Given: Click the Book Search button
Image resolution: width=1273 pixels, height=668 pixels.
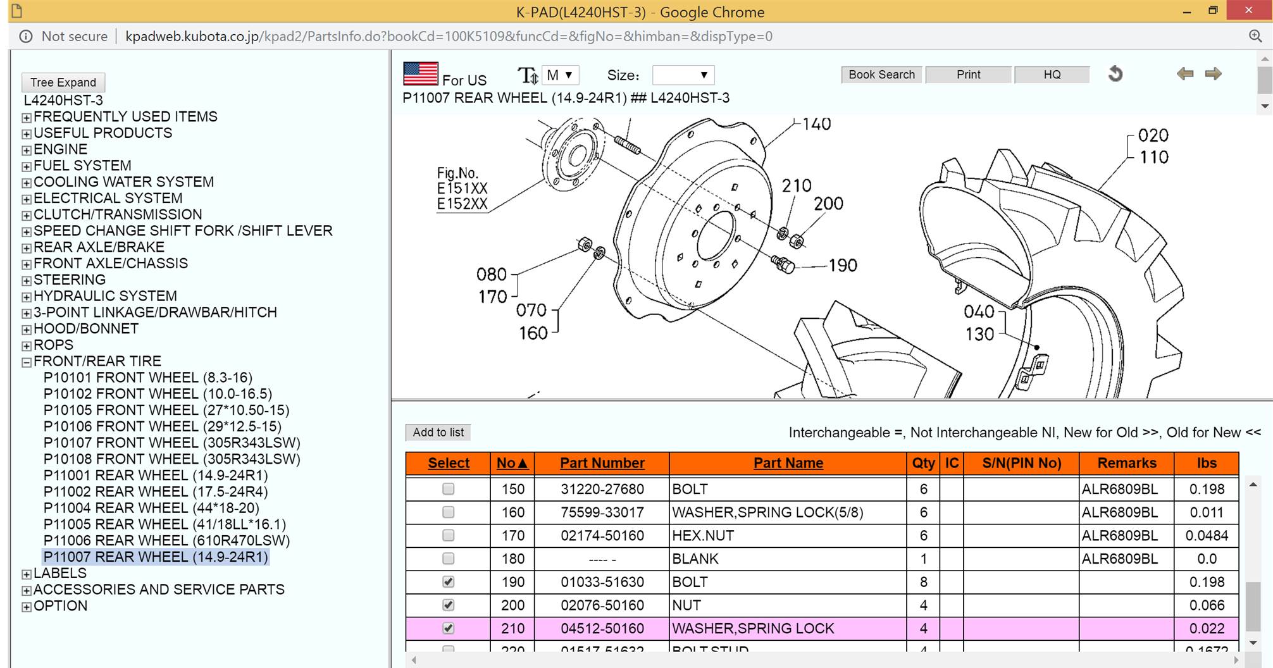Looking at the screenshot, I should (x=881, y=75).
